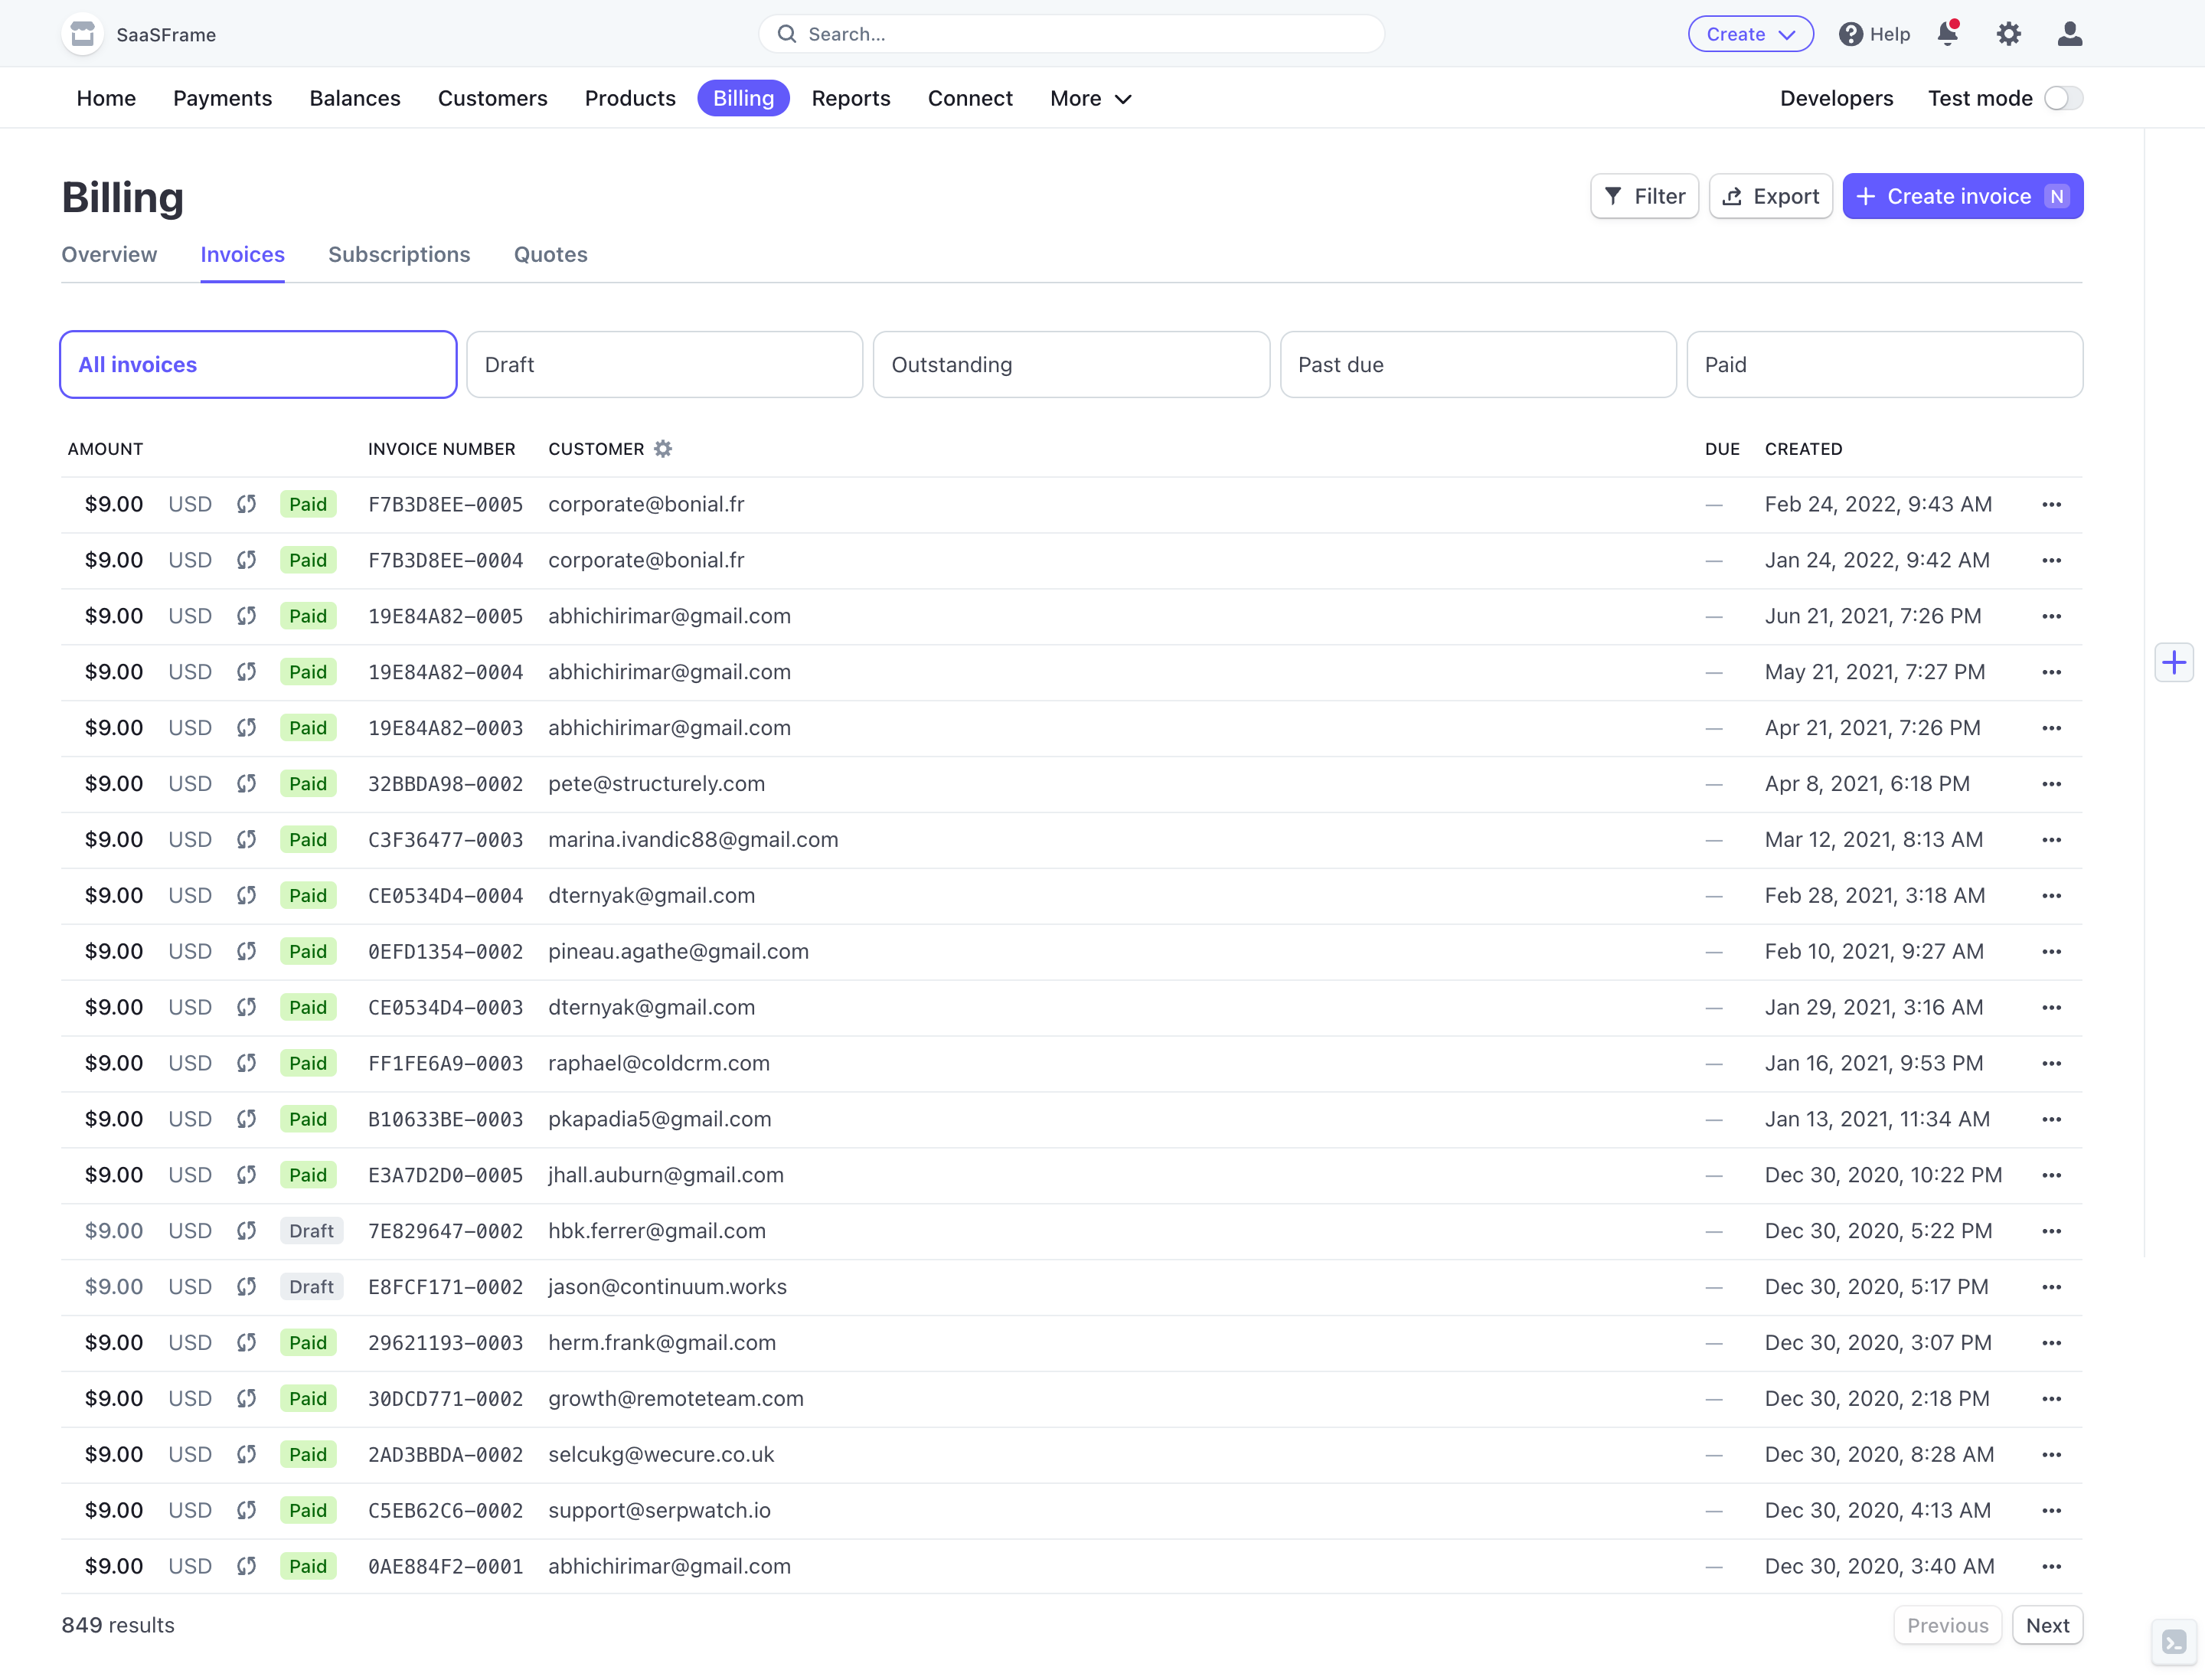The height and width of the screenshot is (1680, 2205).
Task: Switch to the Quotes tab
Action: [x=551, y=254]
